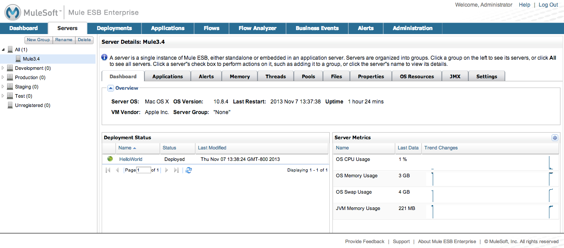The width and height of the screenshot is (564, 248).
Task: Click the Server Metrics settings gear icon
Action: click(x=555, y=138)
